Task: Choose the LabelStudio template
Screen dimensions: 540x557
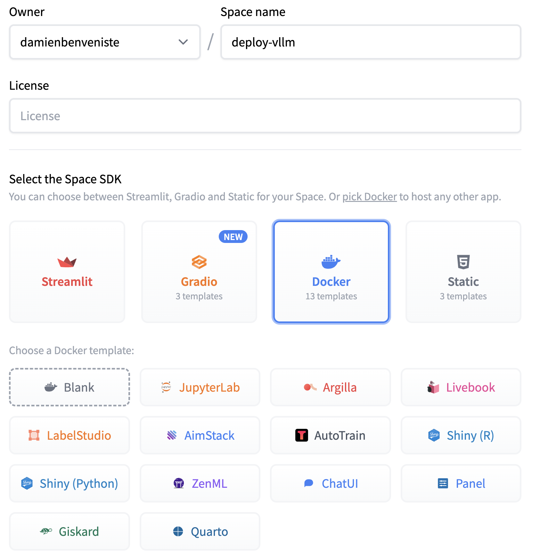Action: coord(69,435)
